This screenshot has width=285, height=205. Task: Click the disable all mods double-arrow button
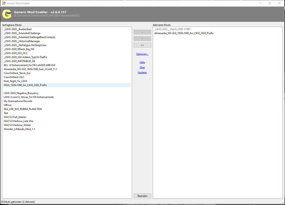pyautogui.click(x=142, y=45)
